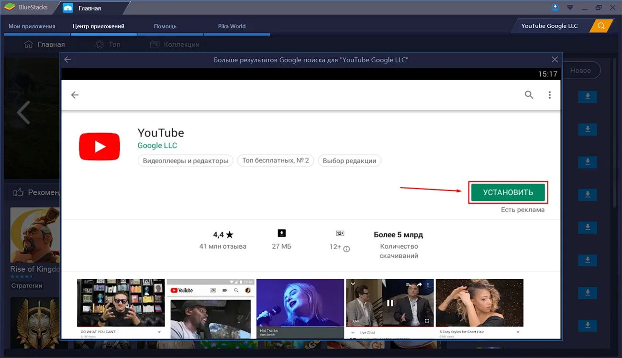622x358 pixels.
Task: Open the 5 Easy Styles for Short Hair screenshot
Action: pos(479,308)
